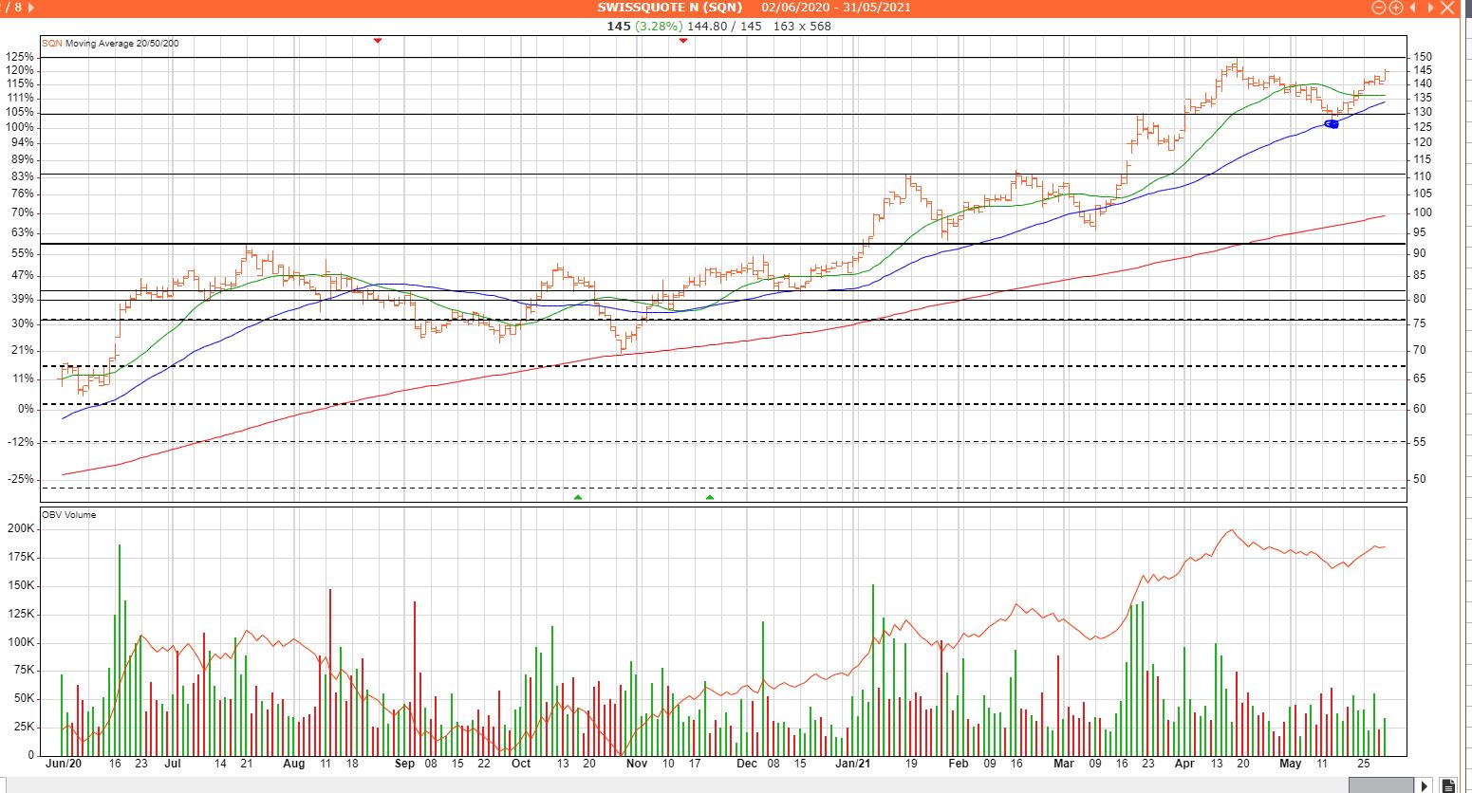Click the zoom out minus icon
The width and height of the screenshot is (1472, 793).
click(x=1379, y=8)
